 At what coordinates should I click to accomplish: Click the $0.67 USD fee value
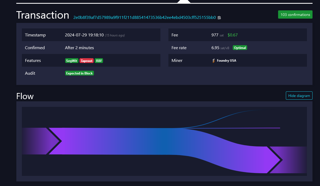232,35
